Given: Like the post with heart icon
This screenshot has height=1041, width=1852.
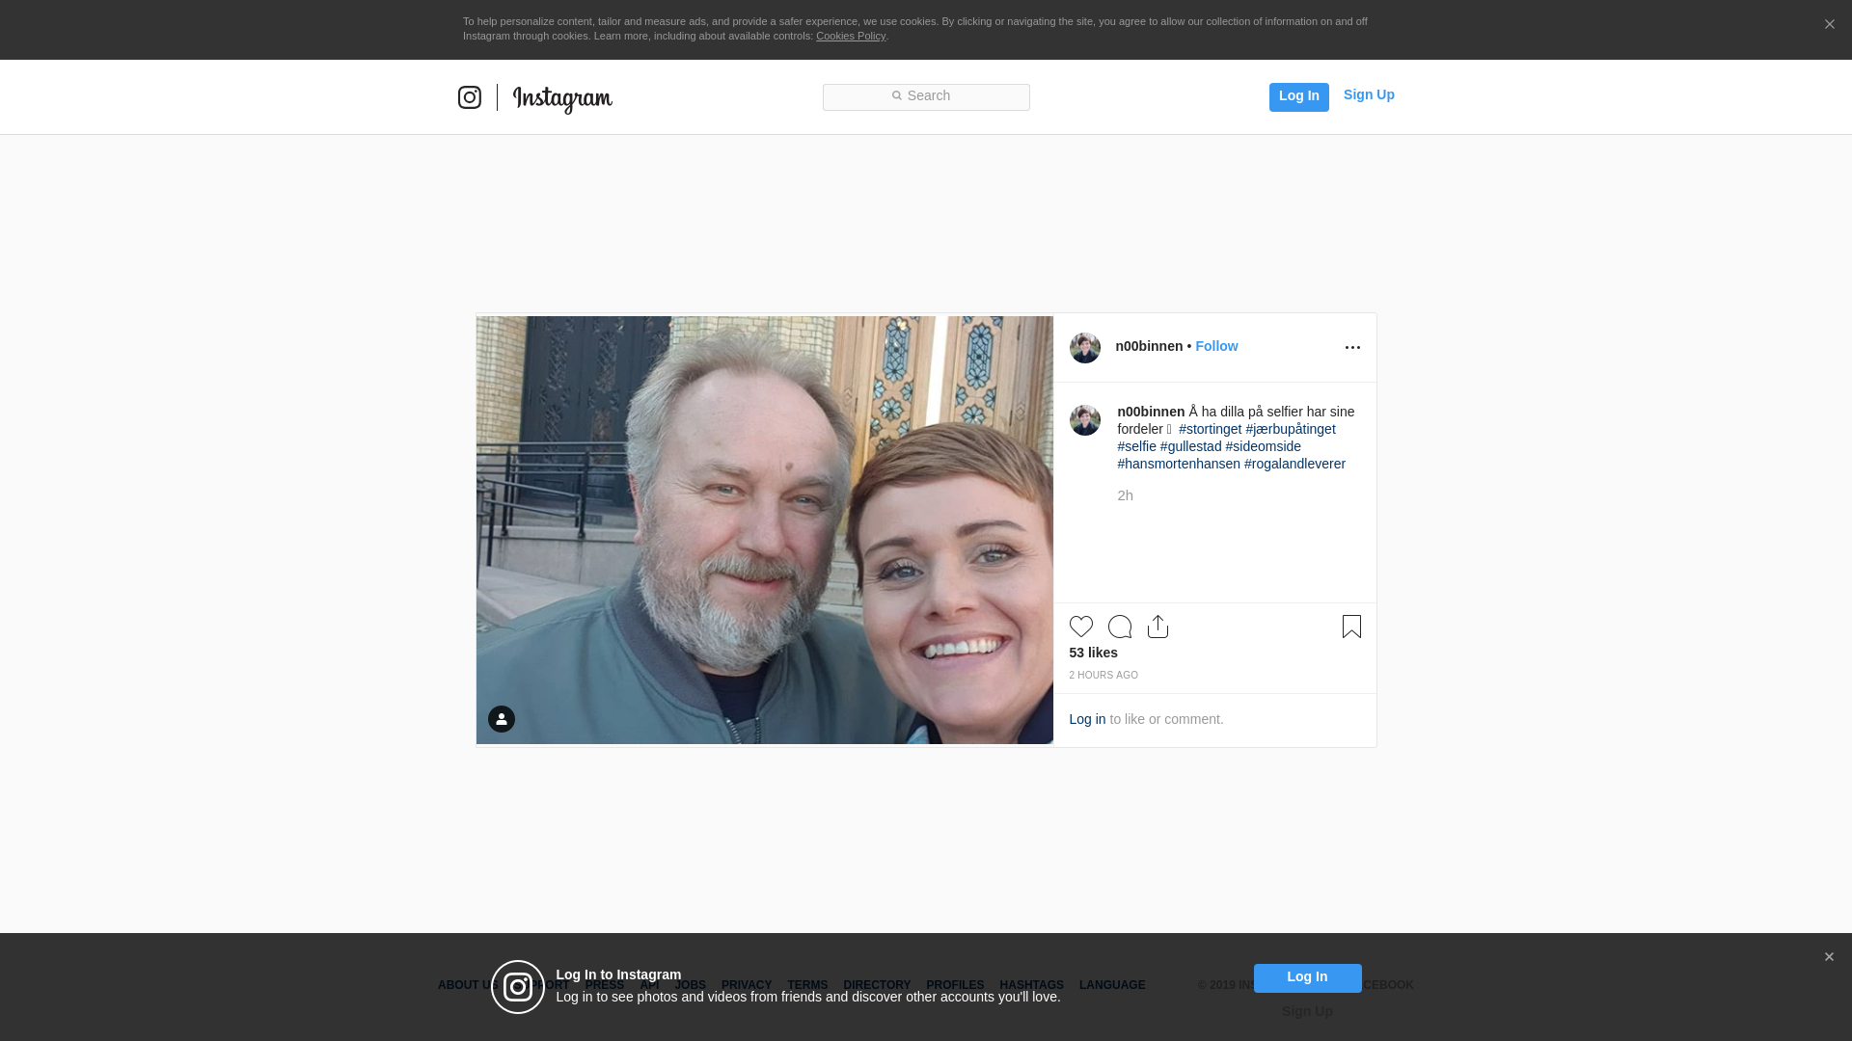Looking at the screenshot, I should pos(1081,627).
